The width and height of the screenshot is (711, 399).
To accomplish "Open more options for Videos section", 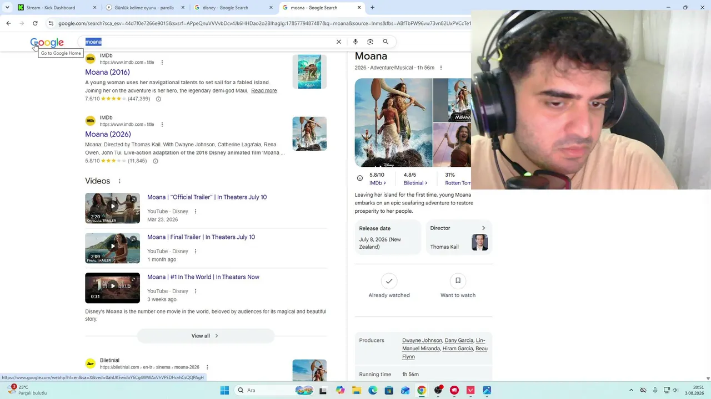I will coord(119,181).
